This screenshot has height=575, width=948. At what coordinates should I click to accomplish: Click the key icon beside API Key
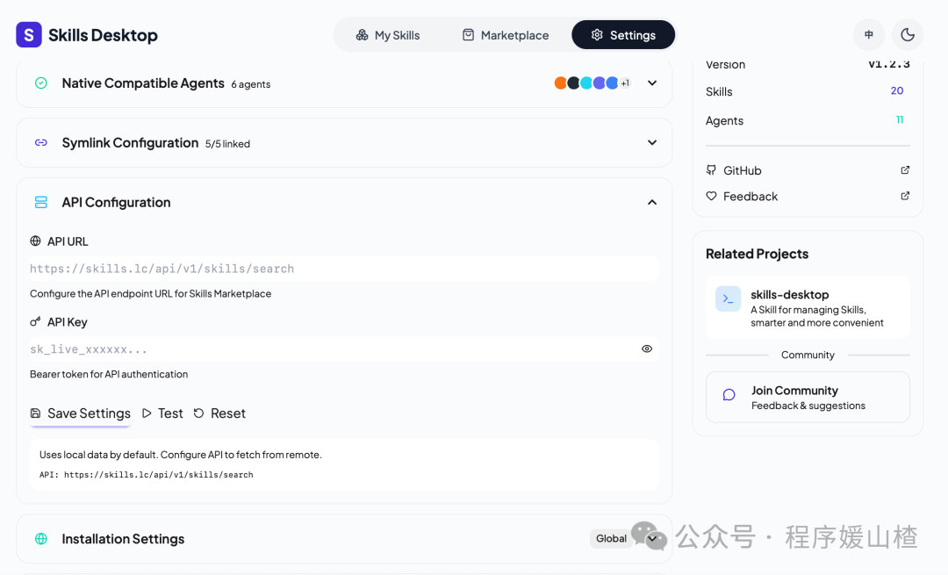point(33,321)
